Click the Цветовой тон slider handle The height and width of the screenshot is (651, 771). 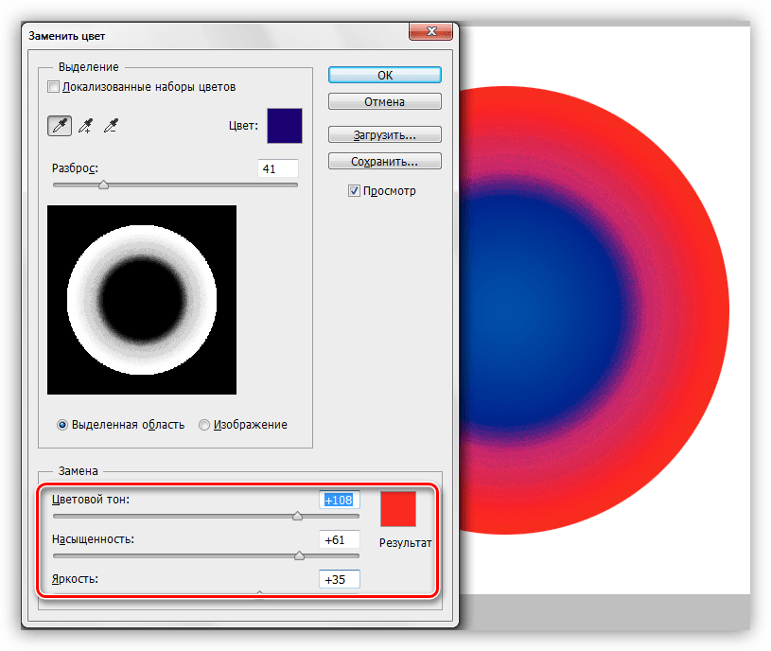tap(297, 516)
